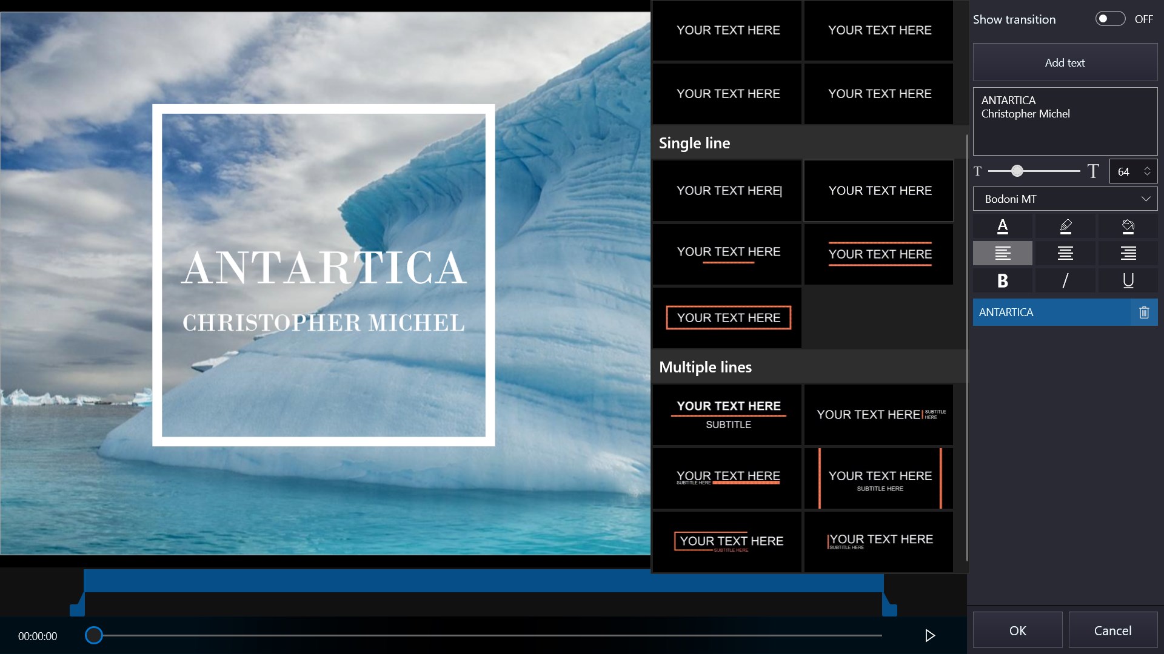Select the boxed YOUR TEXT HERE template
The image size is (1164, 654).
(727, 317)
